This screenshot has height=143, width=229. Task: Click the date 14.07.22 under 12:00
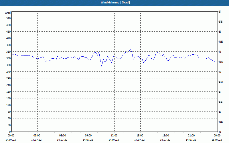(x=113, y=140)
